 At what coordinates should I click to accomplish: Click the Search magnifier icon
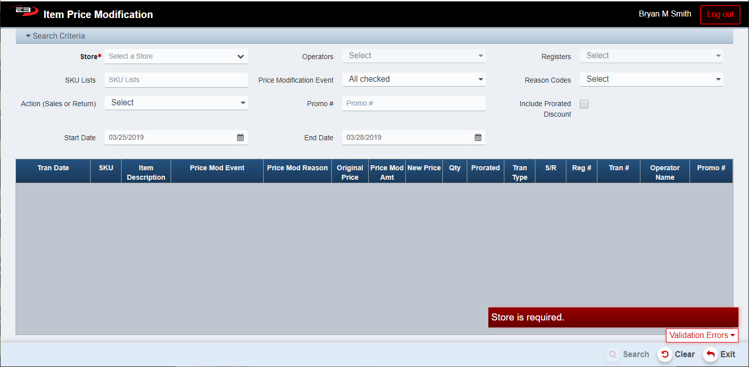pyautogui.click(x=613, y=354)
